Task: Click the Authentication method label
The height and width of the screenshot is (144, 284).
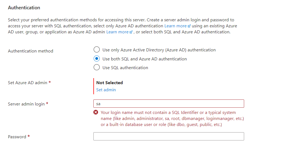Action: (x=31, y=51)
